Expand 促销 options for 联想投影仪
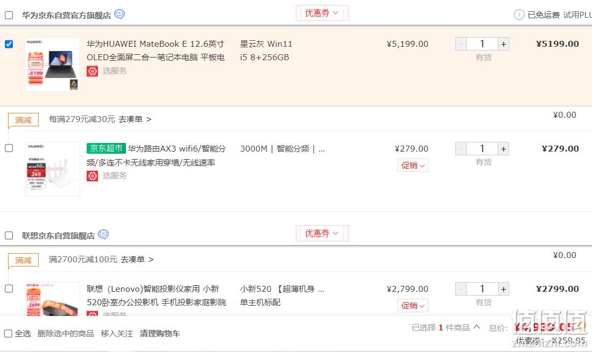This screenshot has height=352, width=592. point(413,306)
